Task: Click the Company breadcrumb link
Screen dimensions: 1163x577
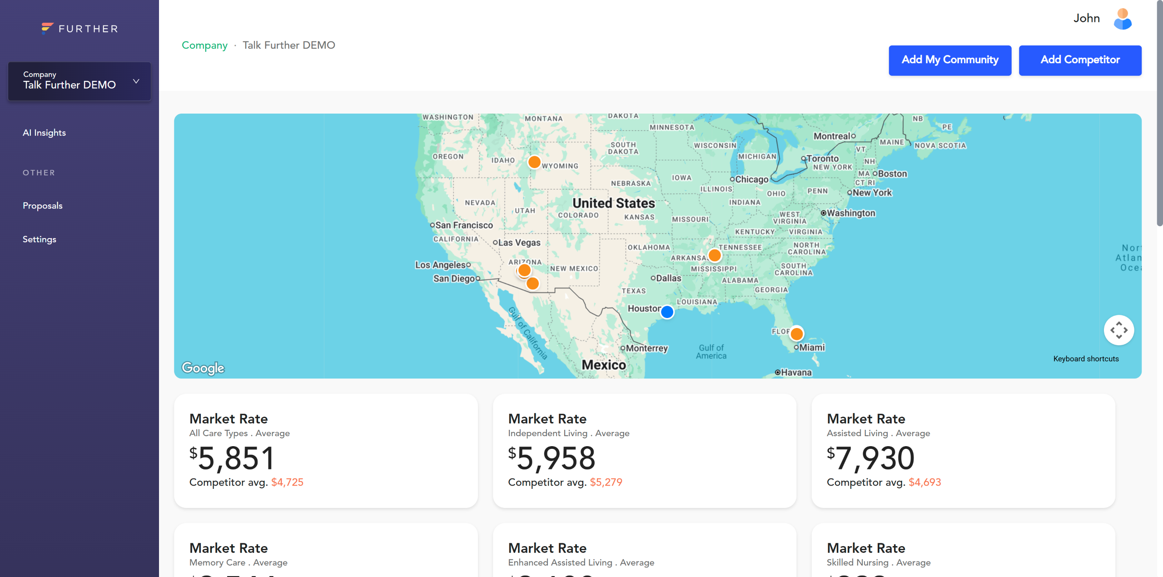Action: [204, 45]
